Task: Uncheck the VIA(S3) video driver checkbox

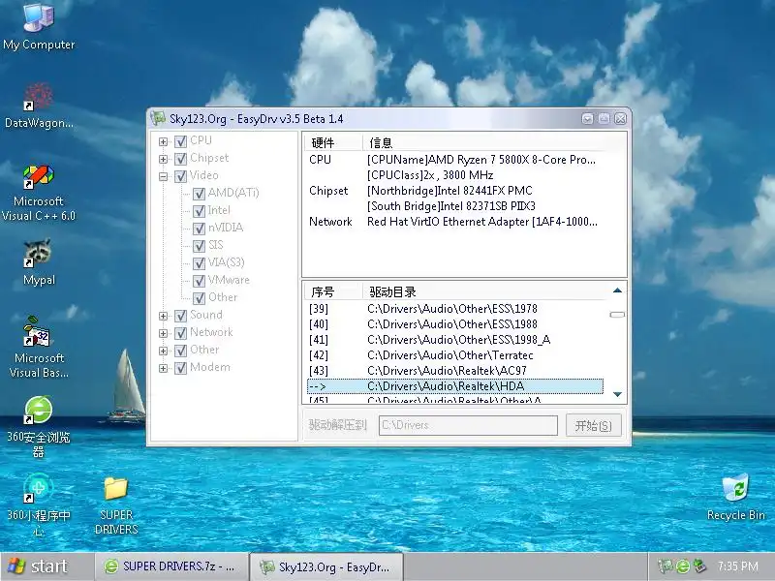Action: (x=199, y=263)
